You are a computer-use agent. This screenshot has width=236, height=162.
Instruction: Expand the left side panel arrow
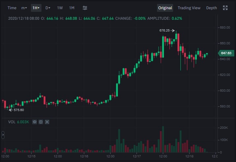click(3, 135)
